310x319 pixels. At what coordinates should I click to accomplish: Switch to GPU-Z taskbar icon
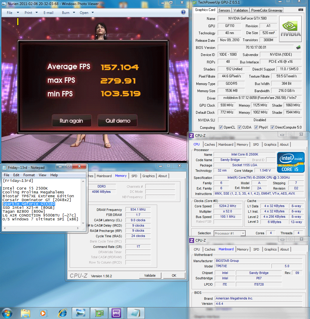99,313
